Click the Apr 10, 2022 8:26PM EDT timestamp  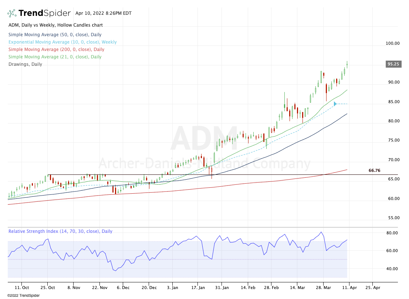tap(104, 13)
